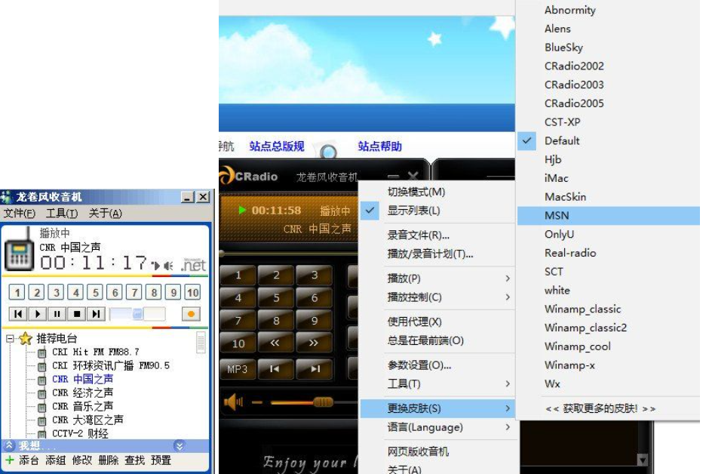This screenshot has width=709, height=474.
Task: Open the 关于(A) menu in the menu bar
Action: click(105, 213)
